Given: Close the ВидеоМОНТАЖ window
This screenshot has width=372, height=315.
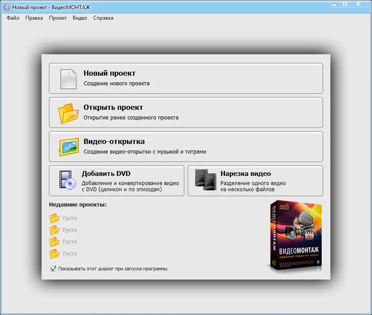Looking at the screenshot, I should (x=358, y=4).
